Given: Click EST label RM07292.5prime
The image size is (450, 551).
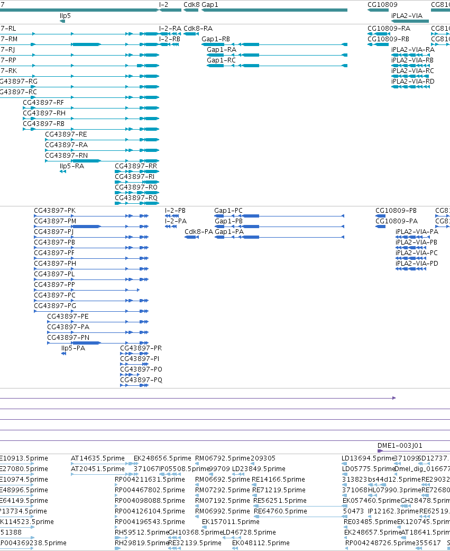Looking at the screenshot, I should pos(222,490).
